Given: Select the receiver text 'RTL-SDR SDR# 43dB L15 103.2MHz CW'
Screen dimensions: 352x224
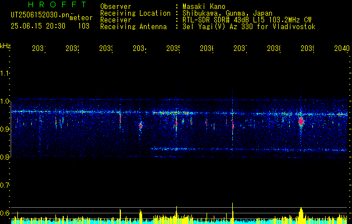Looking at the screenshot, I should point(247,20).
